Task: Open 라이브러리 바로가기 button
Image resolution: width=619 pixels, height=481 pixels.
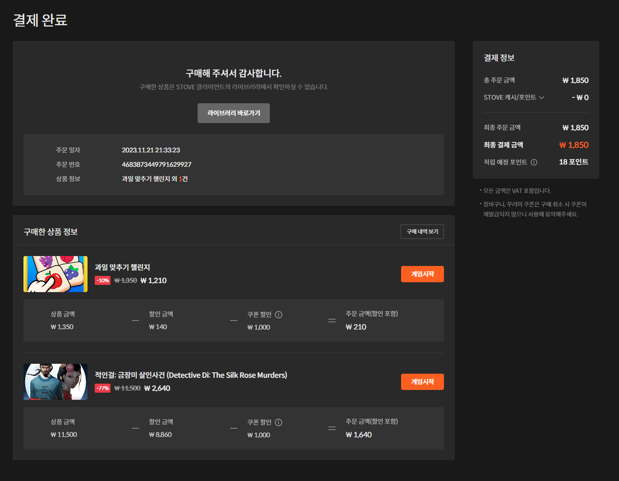Action: [234, 113]
